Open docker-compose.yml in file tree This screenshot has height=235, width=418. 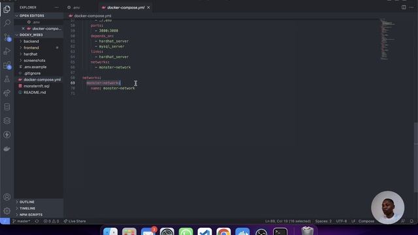(x=39, y=80)
